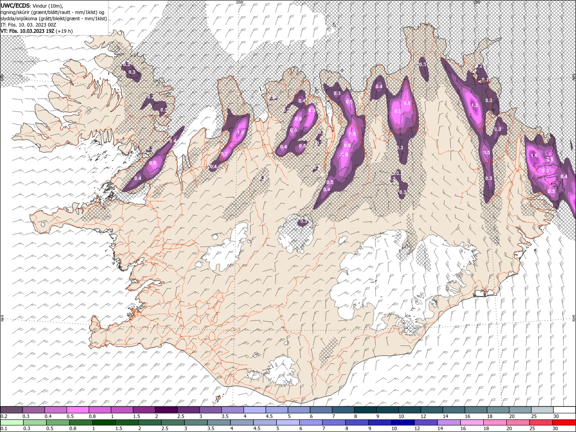Choose the deep blue rain swatch labeled 10
The height and width of the screenshot is (432, 576).
(x=402, y=423)
